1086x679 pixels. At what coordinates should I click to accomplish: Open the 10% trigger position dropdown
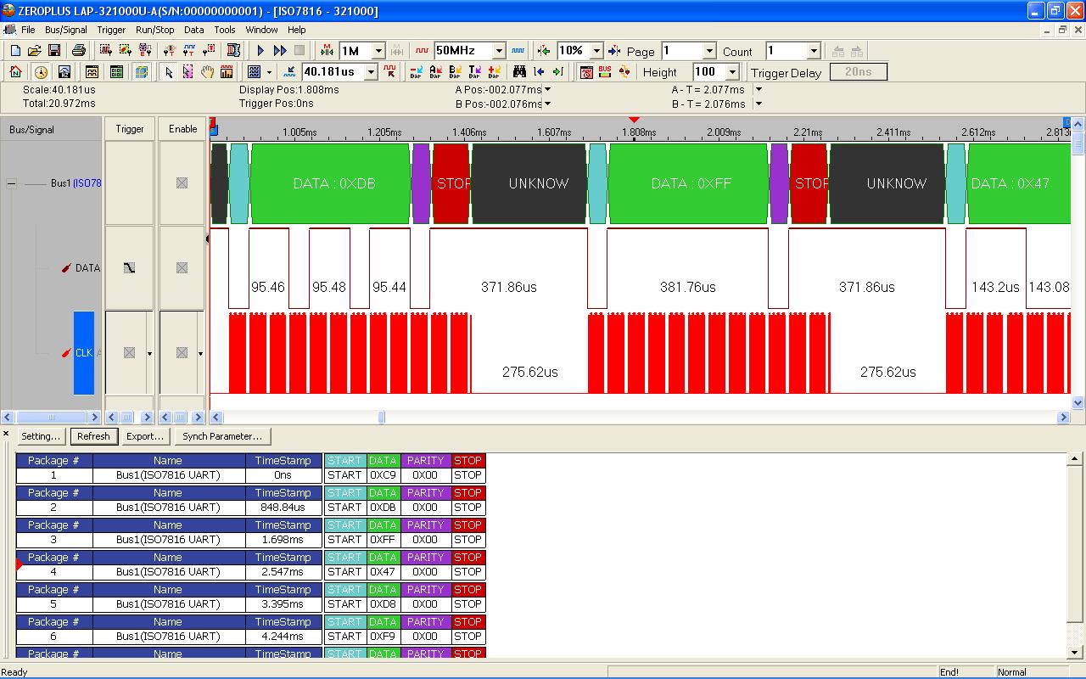pyautogui.click(x=596, y=51)
